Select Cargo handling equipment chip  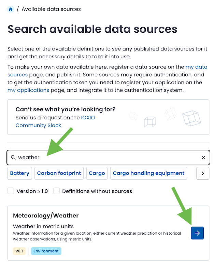(x=148, y=173)
